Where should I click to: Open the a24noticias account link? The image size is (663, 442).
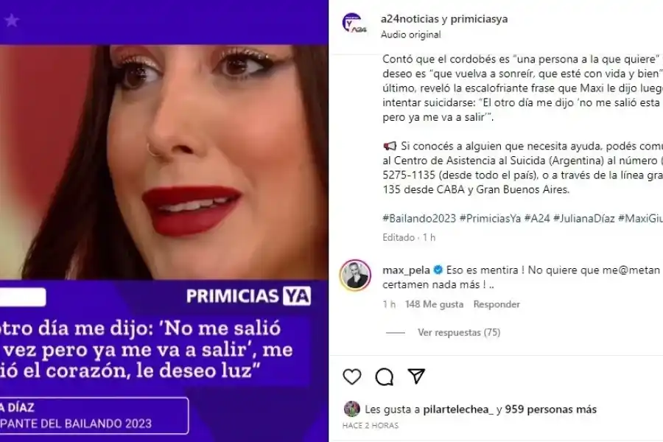(410, 19)
